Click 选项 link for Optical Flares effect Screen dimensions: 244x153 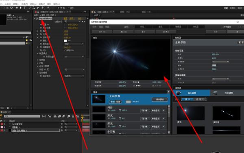72,18
